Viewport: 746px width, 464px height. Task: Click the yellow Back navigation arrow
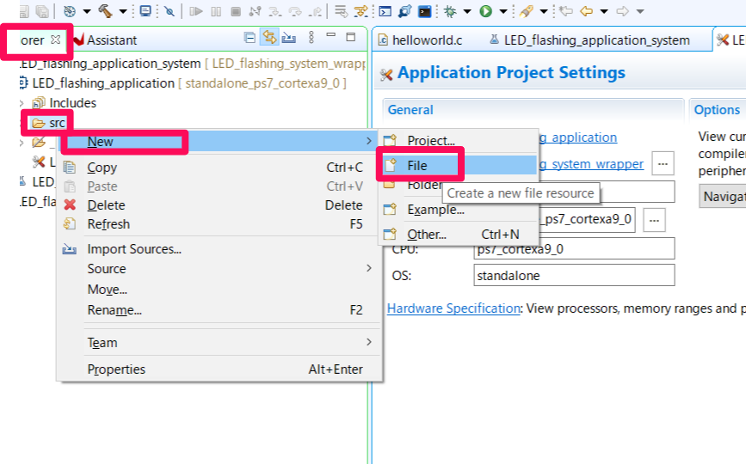click(x=586, y=11)
